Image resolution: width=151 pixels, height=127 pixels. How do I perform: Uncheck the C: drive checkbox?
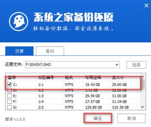[9, 84]
